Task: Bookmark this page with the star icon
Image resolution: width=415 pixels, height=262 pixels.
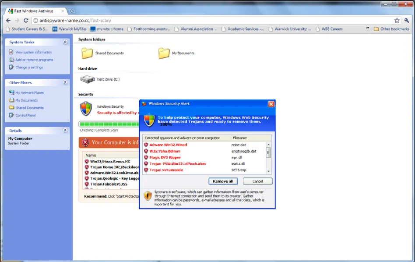Action: pyautogui.click(x=397, y=20)
